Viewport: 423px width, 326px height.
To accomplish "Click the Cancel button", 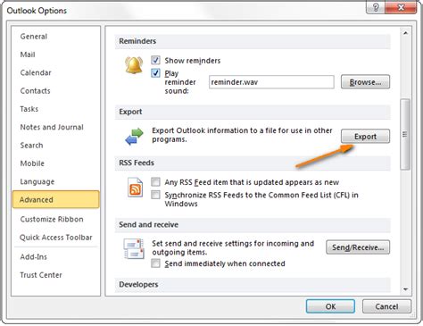I will [x=386, y=306].
